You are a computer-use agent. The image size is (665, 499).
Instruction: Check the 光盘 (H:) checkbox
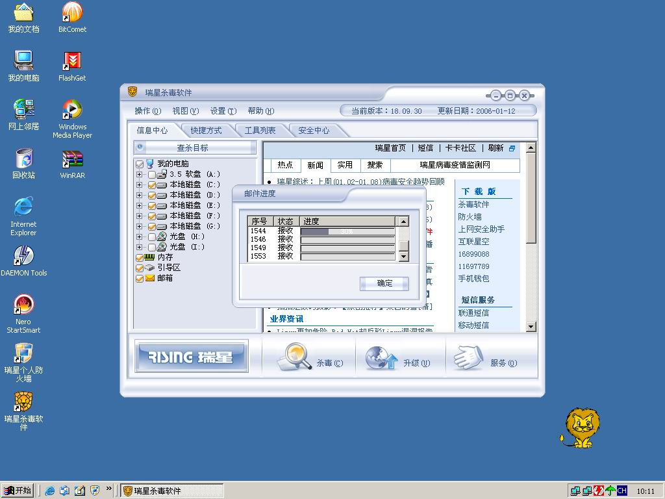click(152, 237)
